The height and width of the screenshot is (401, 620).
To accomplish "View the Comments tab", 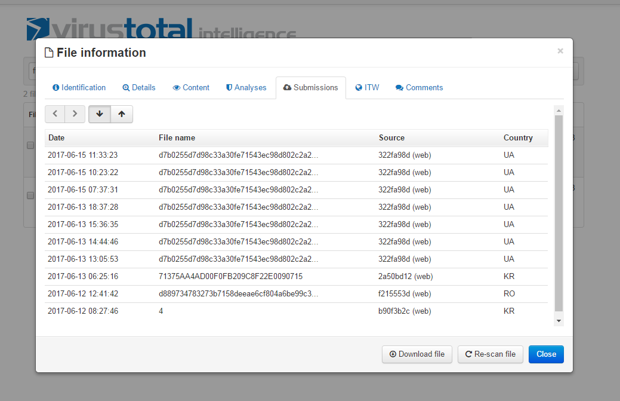I will [419, 88].
